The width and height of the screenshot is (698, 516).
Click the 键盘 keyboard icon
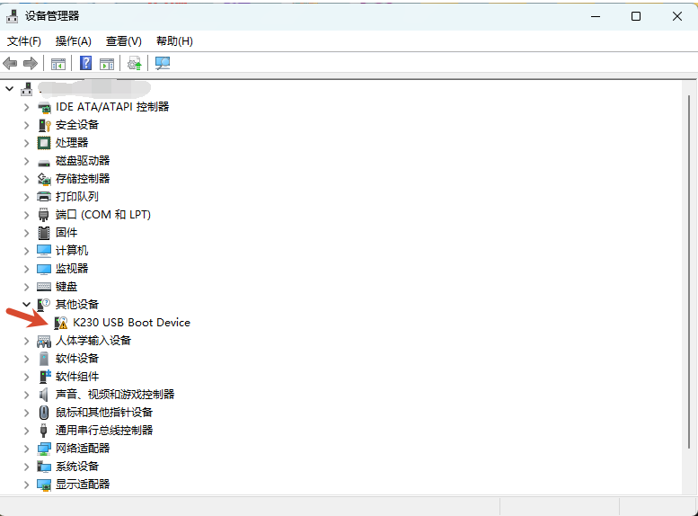point(44,287)
